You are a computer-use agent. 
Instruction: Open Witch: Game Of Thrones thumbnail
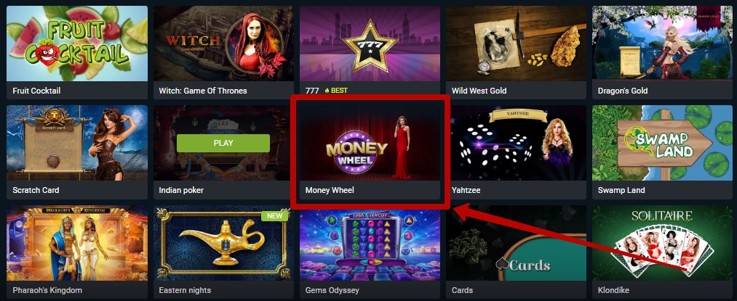point(223,44)
